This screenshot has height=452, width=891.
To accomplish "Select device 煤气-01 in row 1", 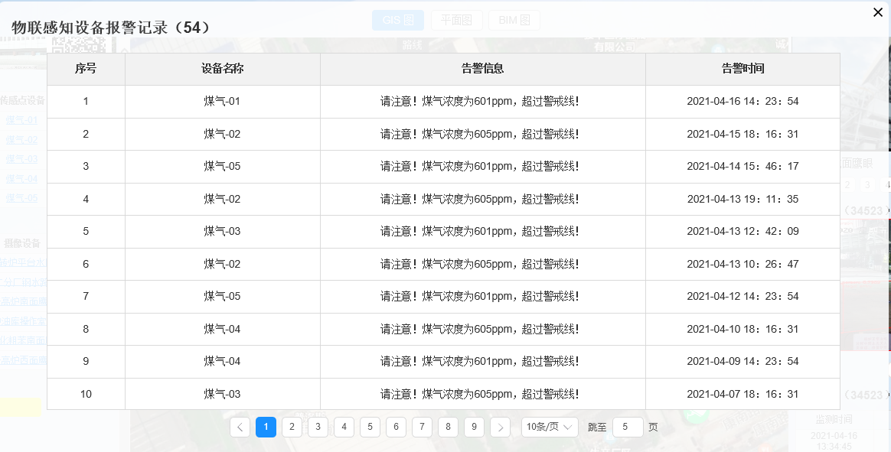I will pyautogui.click(x=222, y=102).
